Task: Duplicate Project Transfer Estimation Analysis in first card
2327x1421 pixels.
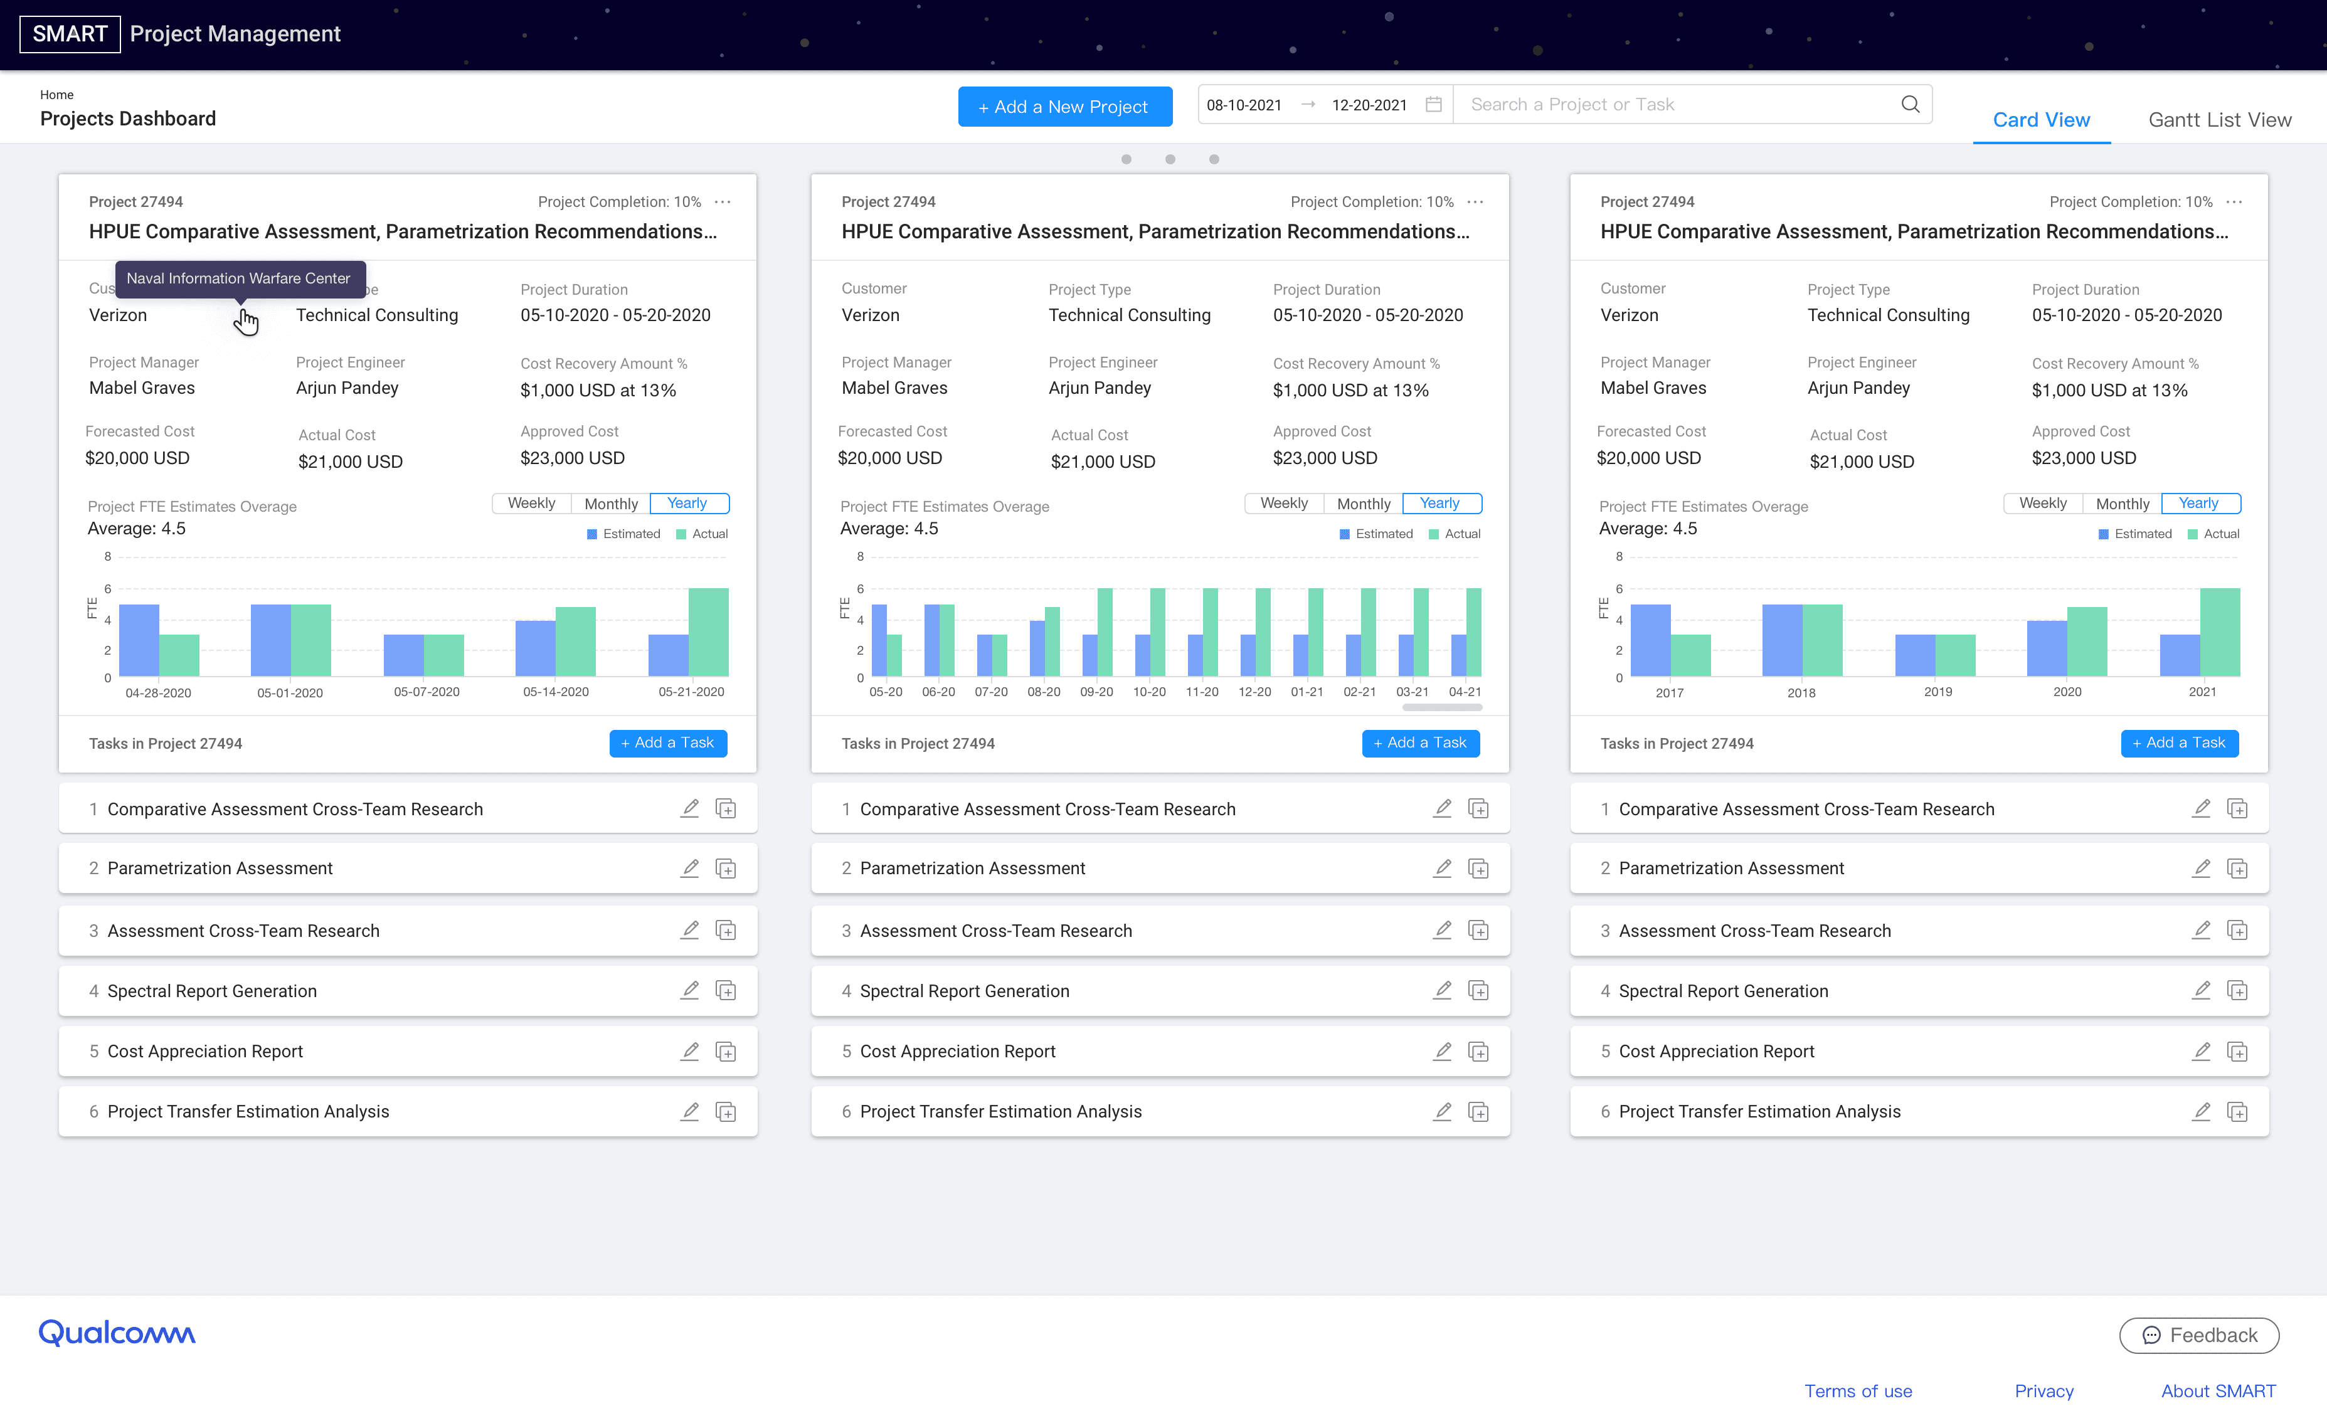Action: click(x=725, y=1111)
